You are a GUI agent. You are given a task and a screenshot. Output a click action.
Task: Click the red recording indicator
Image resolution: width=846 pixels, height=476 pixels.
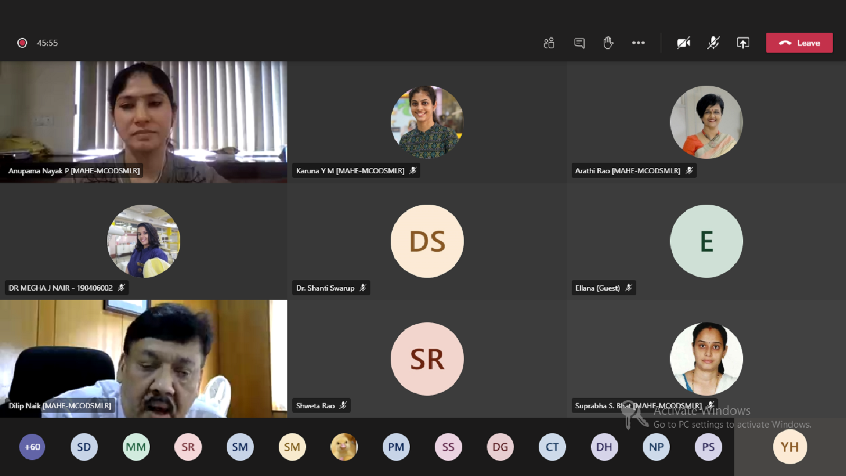(x=22, y=43)
